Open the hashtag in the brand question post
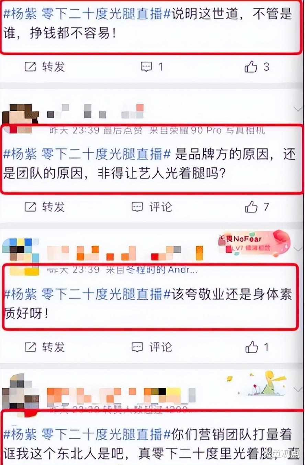Viewport: 305px width, 465px height. [87, 154]
